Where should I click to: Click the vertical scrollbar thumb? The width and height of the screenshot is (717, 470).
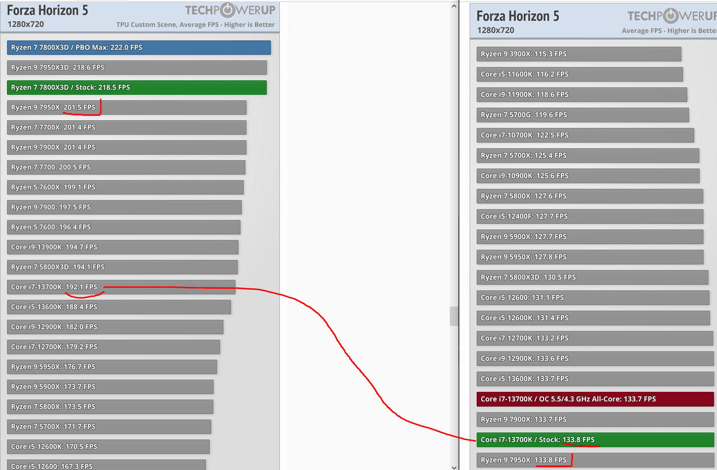[454, 316]
